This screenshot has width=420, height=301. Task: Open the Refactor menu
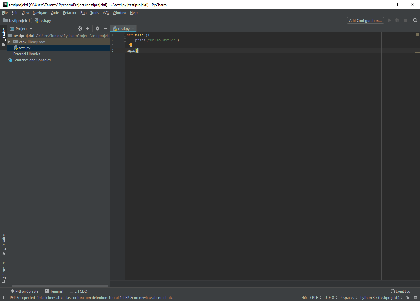(69, 13)
